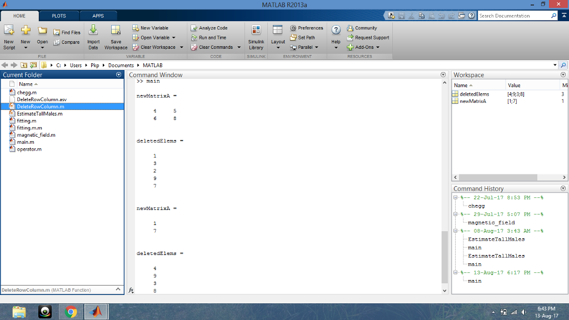Click Import Data
Screen dimensions: 569x320
pos(93,37)
